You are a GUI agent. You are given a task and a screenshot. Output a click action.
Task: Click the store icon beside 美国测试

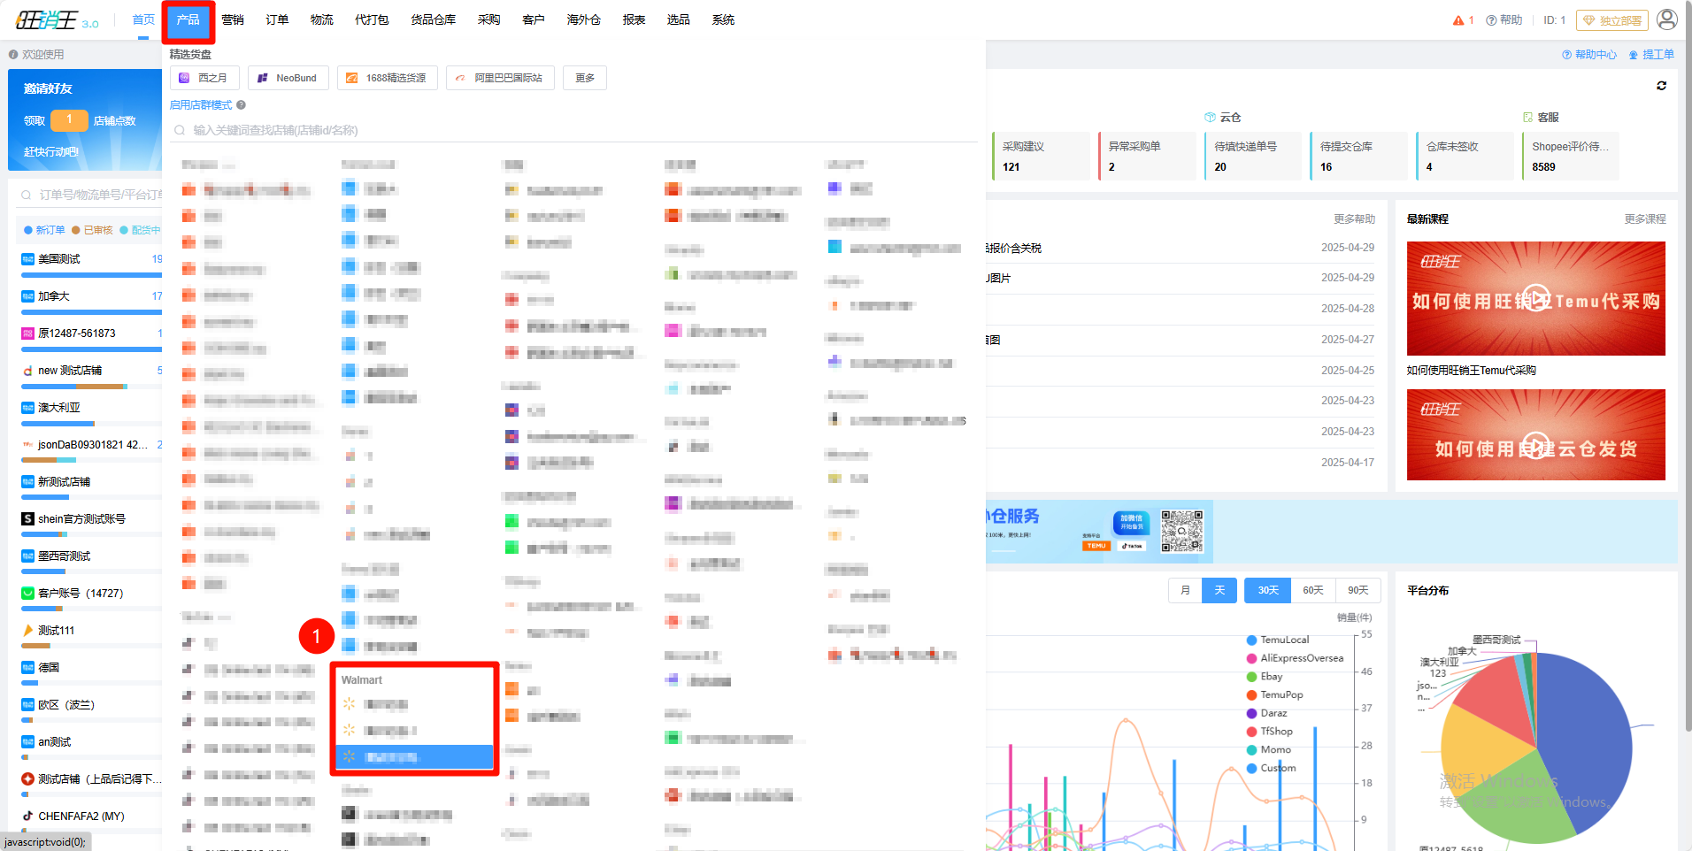click(27, 259)
